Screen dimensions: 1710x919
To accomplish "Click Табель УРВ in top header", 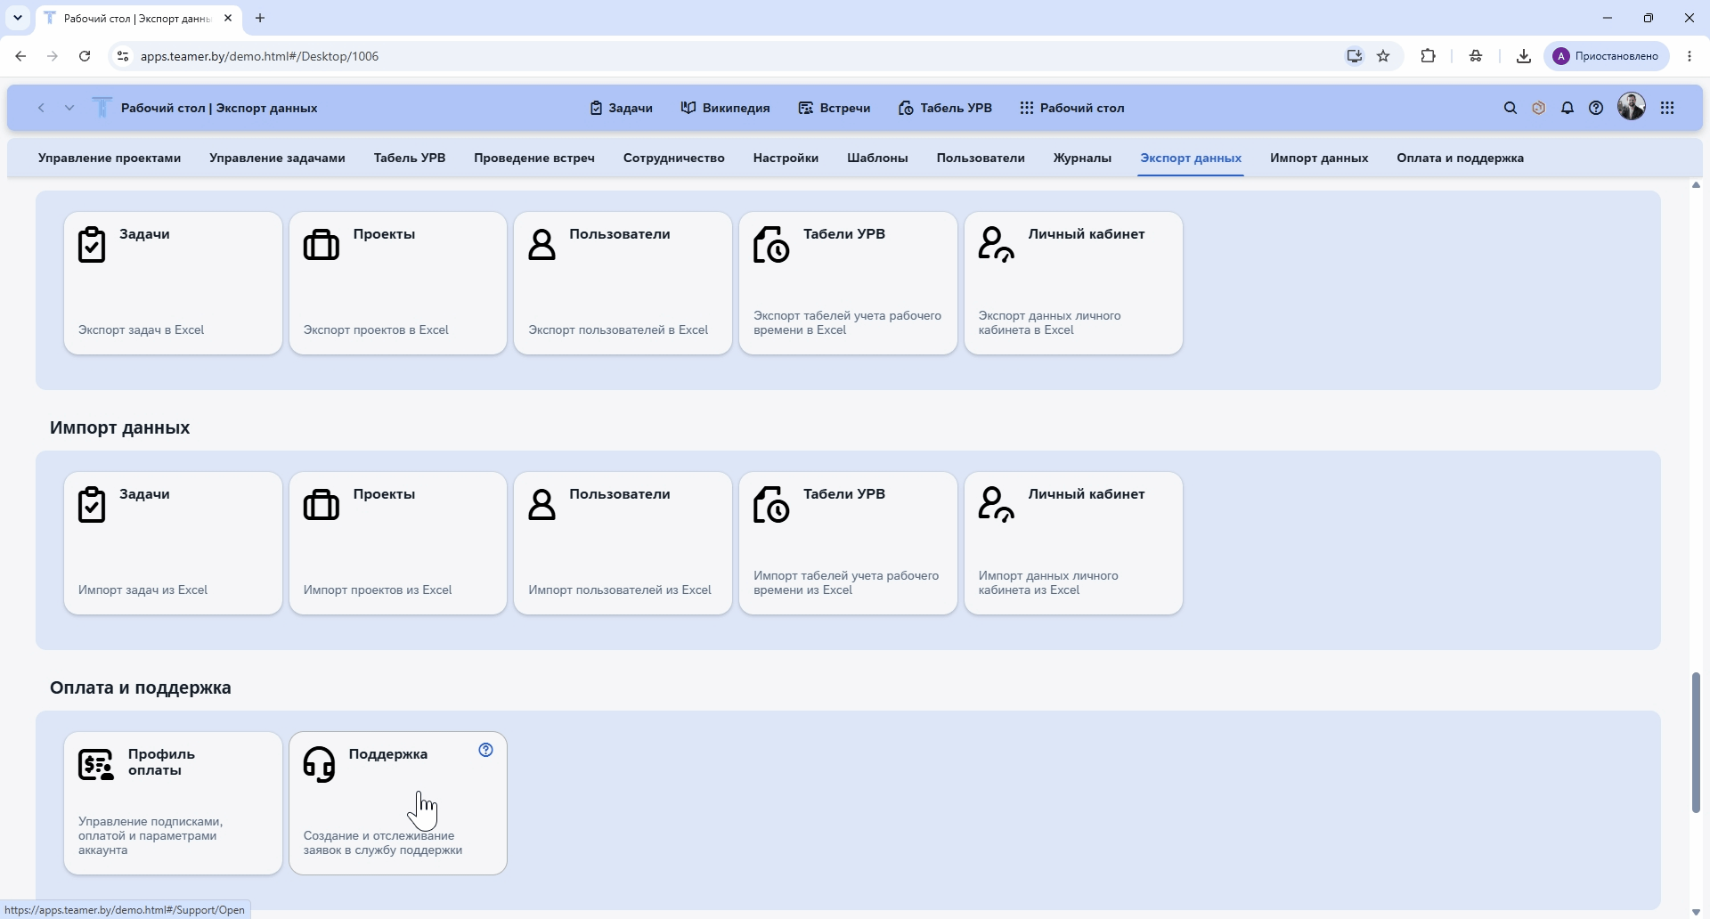I will (945, 108).
